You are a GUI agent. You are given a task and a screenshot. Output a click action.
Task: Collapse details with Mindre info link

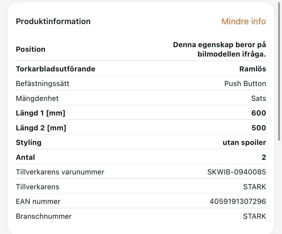coord(243,21)
